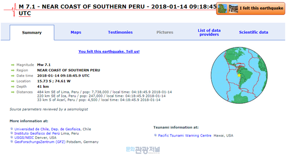Click the yellow epicenter star on globe
The image size is (286, 159).
tap(239, 75)
